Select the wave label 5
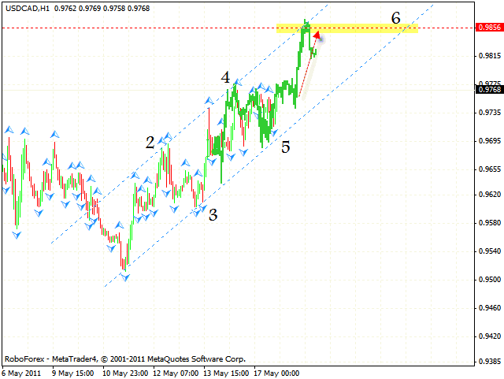Image resolution: width=504 pixels, height=379 pixels. coord(285,146)
